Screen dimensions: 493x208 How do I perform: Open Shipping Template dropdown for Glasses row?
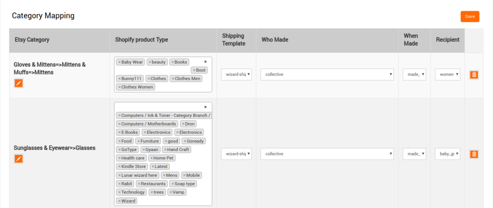point(236,154)
